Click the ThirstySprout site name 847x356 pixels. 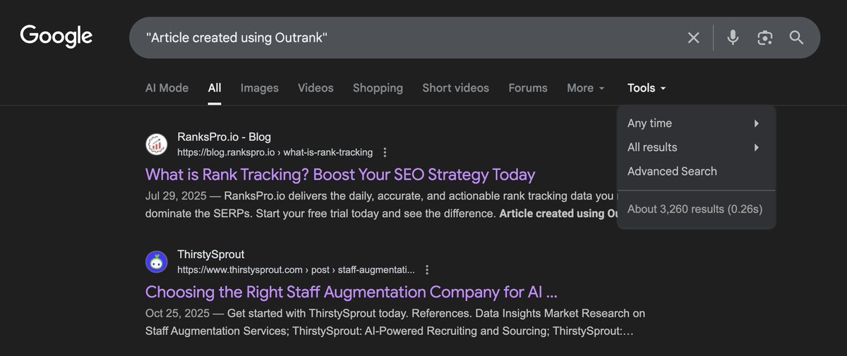(x=211, y=254)
